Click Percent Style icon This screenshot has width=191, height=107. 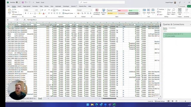tap(82, 13)
